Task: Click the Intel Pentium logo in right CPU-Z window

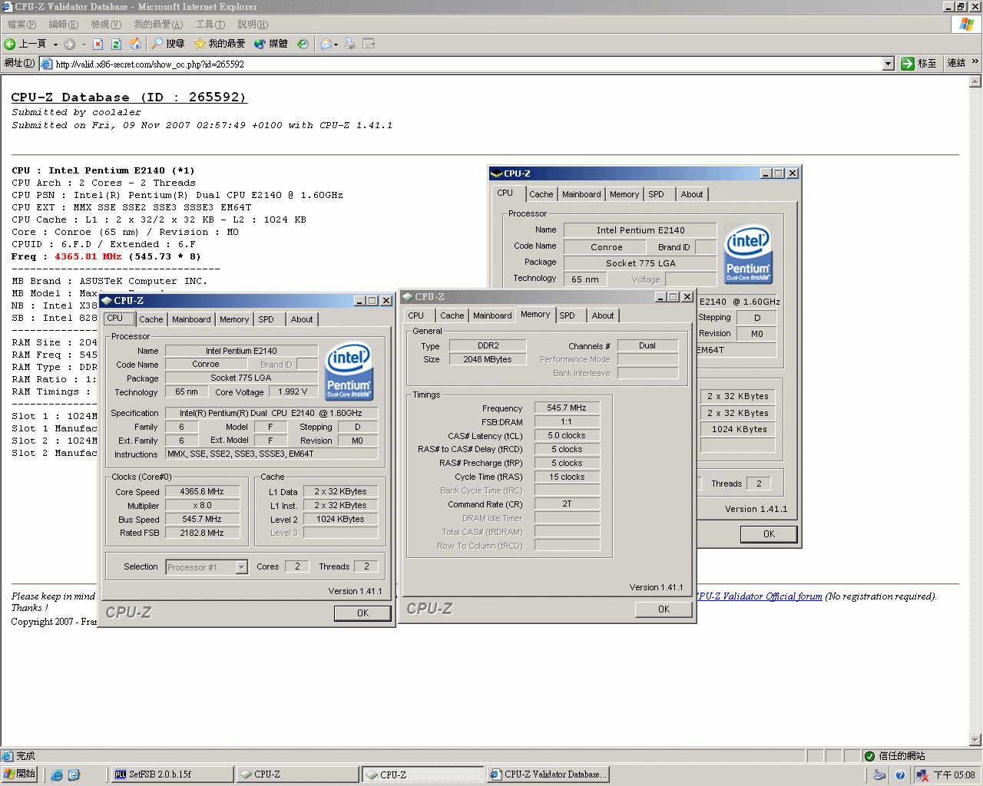Action: [748, 253]
